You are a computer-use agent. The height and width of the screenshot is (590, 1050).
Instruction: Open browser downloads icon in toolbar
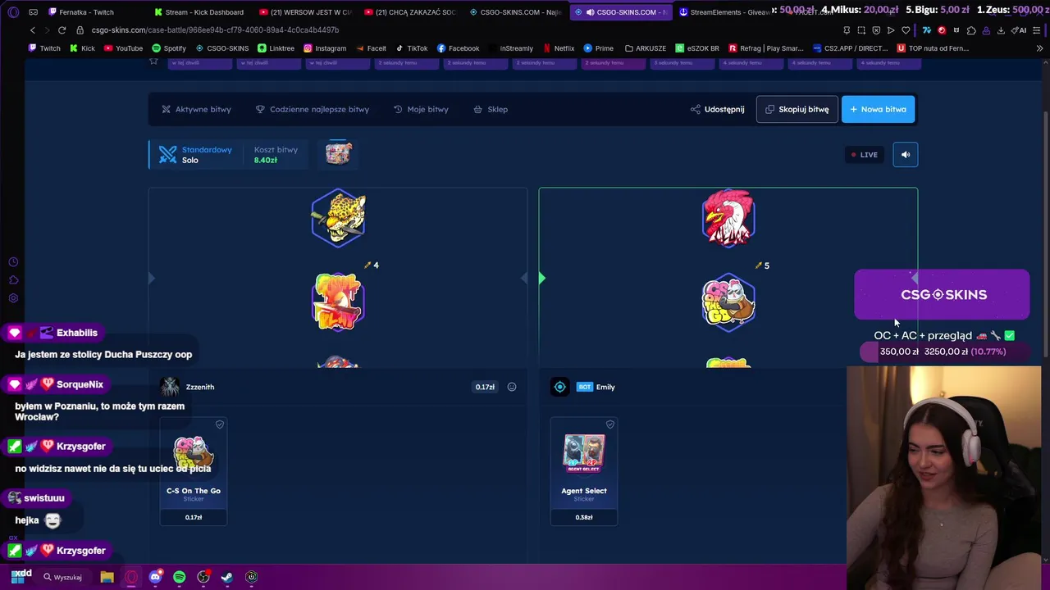tap(1002, 30)
